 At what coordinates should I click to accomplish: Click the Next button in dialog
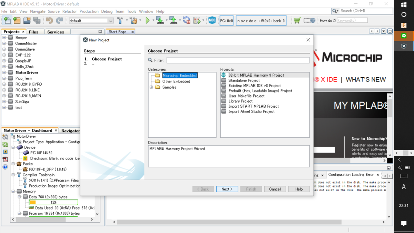[227, 189]
